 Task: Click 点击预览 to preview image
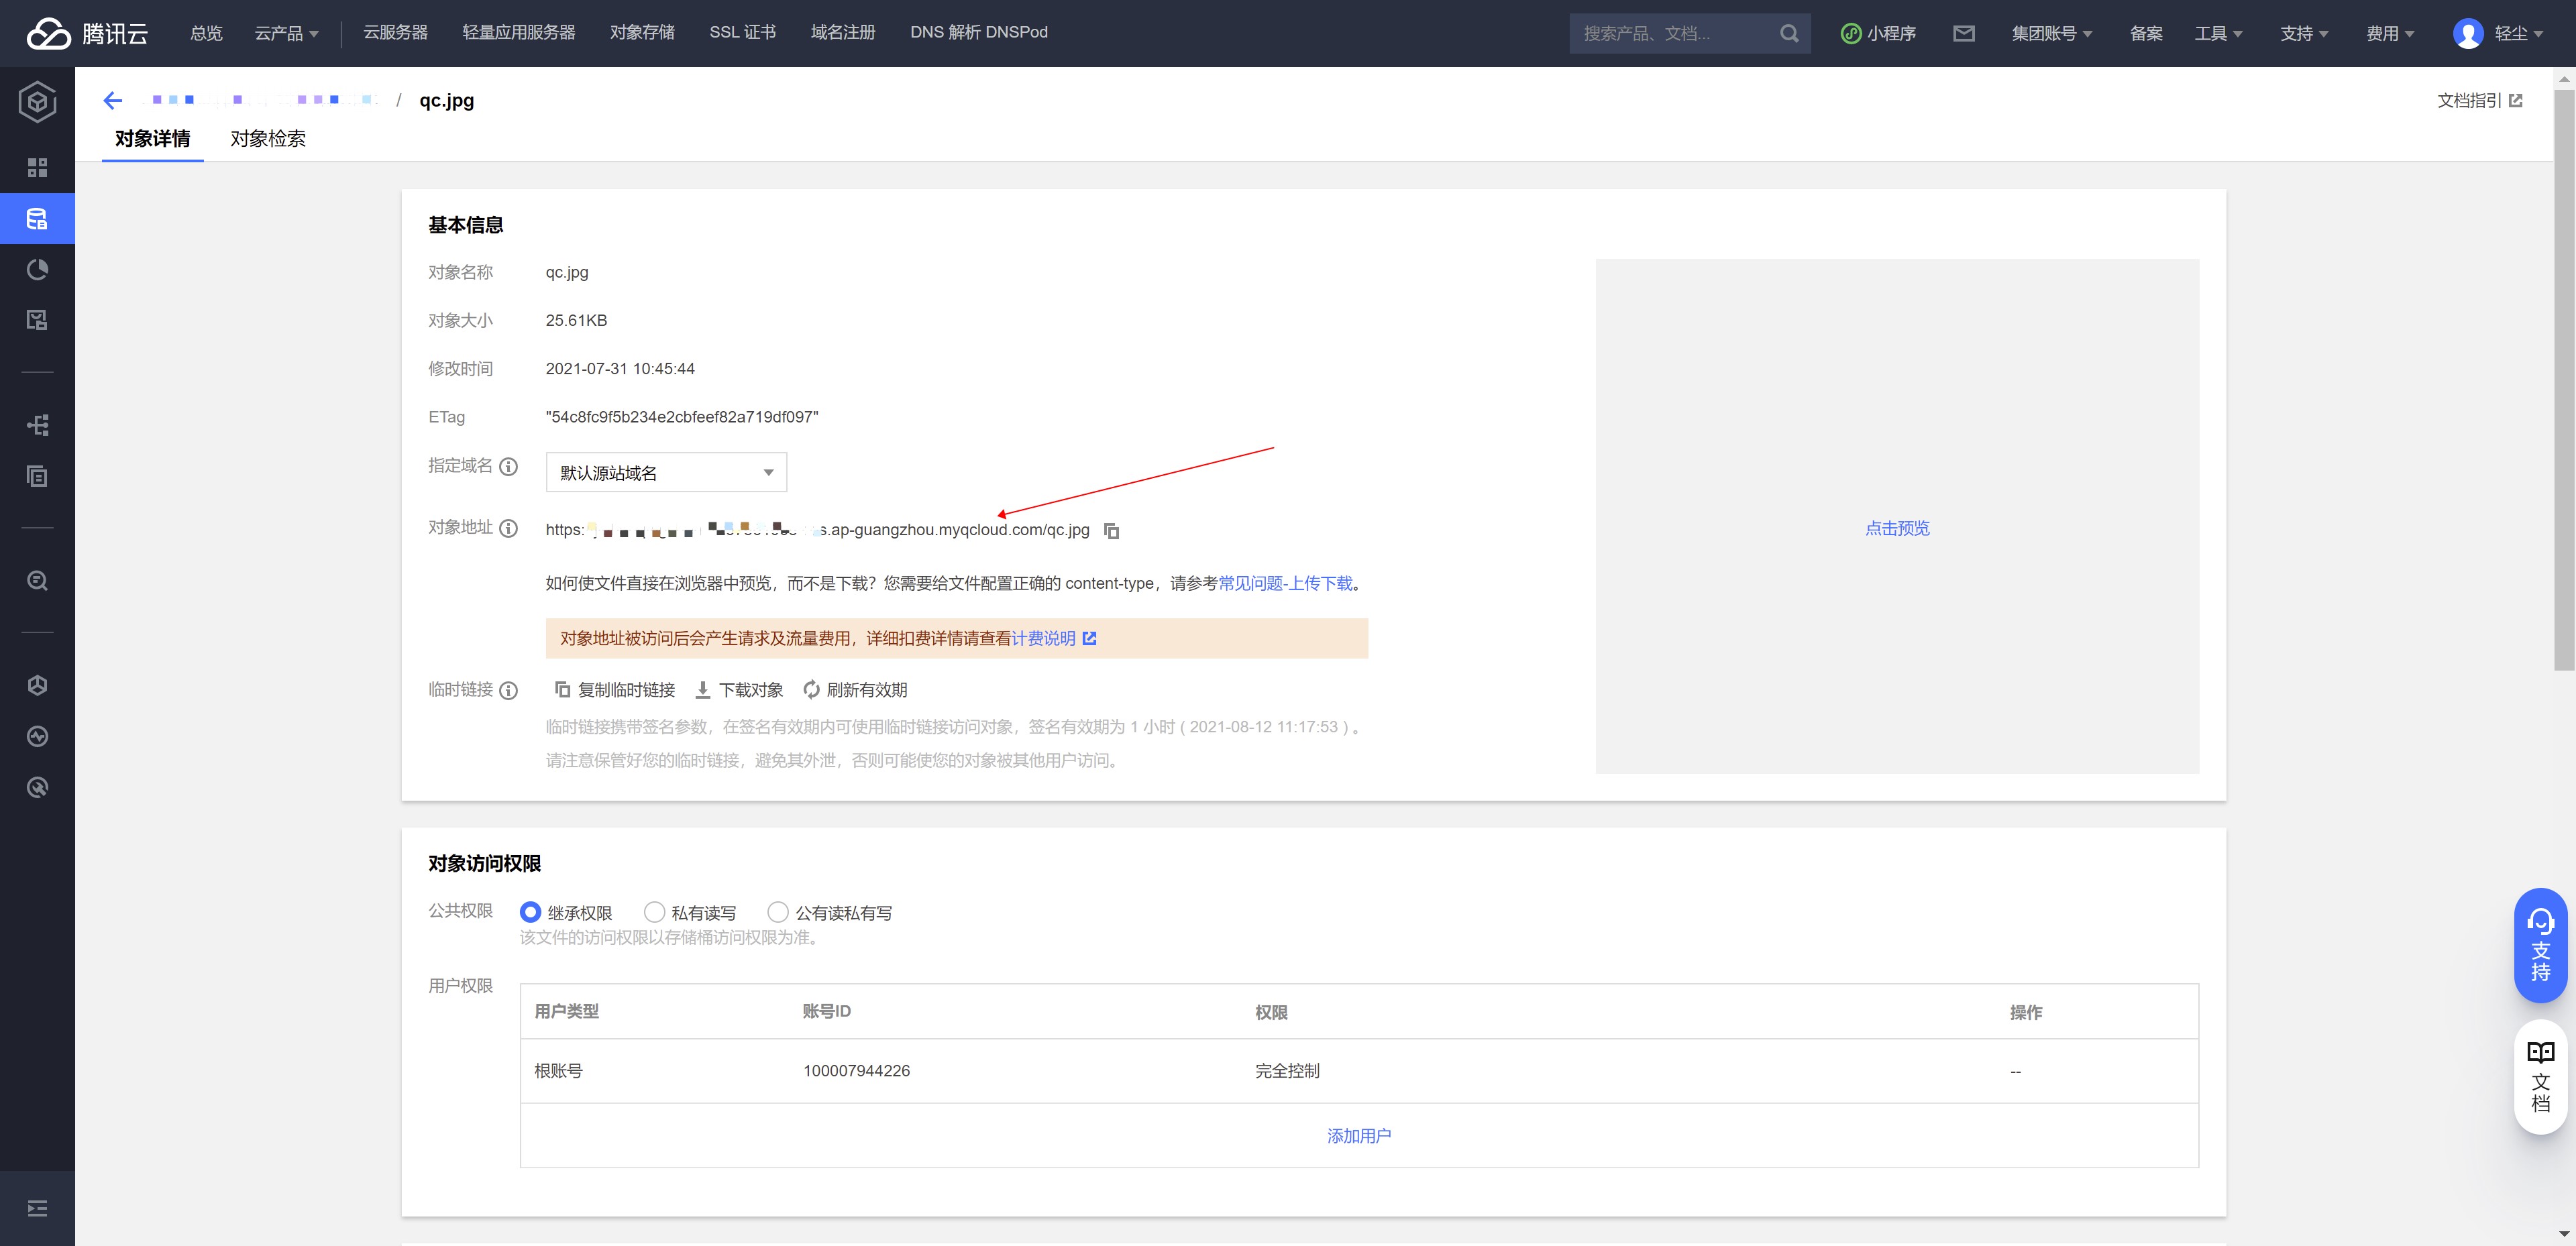(1897, 528)
